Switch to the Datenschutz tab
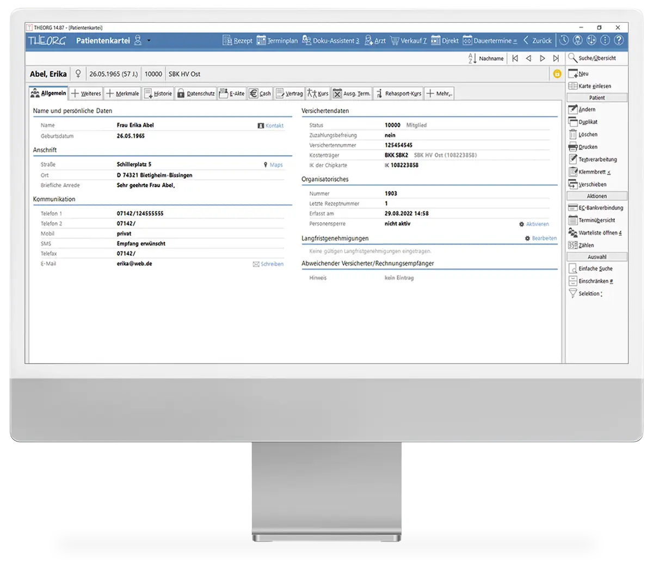Viewport: 653px width, 582px height. (196, 94)
